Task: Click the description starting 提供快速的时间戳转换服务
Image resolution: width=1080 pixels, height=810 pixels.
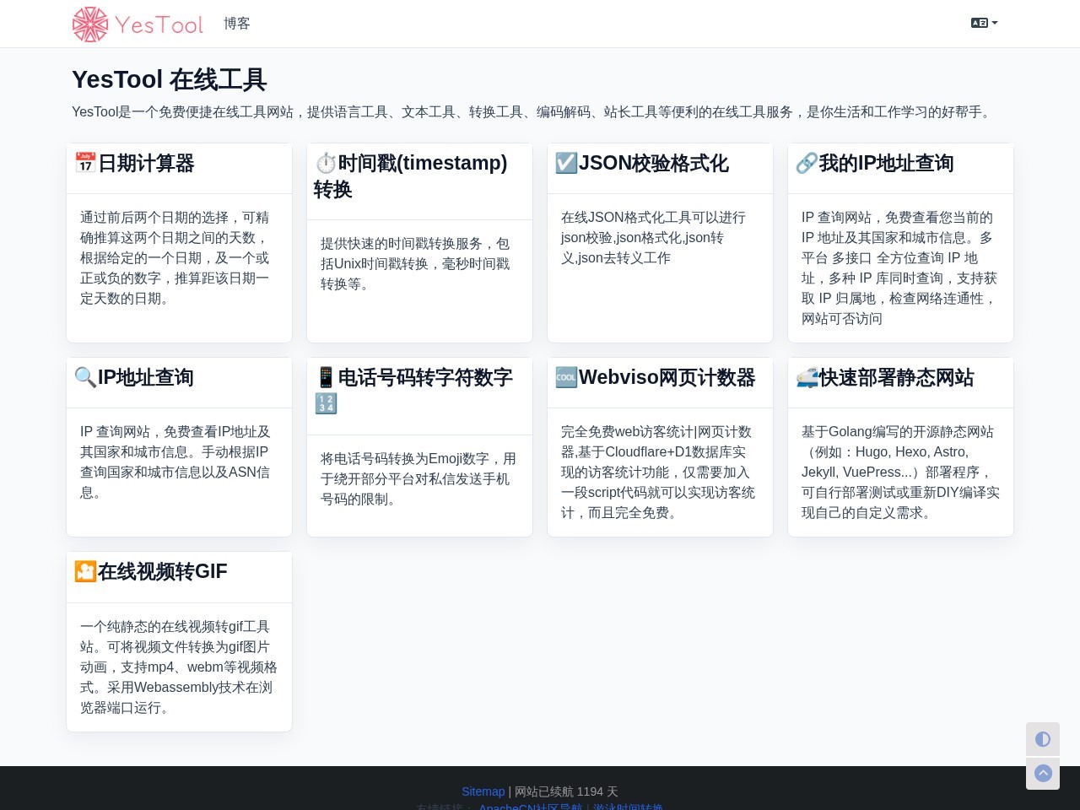Action: (416, 264)
